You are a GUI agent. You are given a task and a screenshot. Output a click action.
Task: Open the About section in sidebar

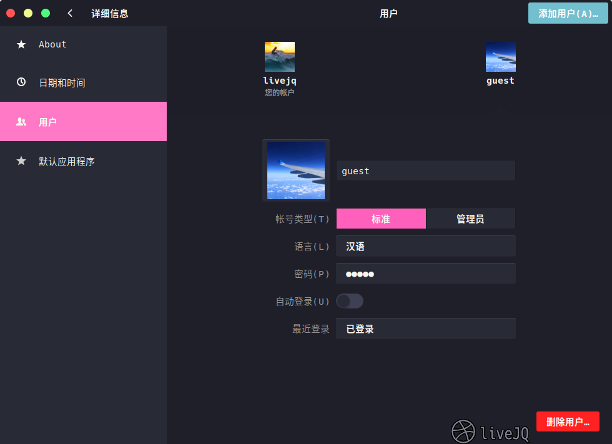[52, 44]
